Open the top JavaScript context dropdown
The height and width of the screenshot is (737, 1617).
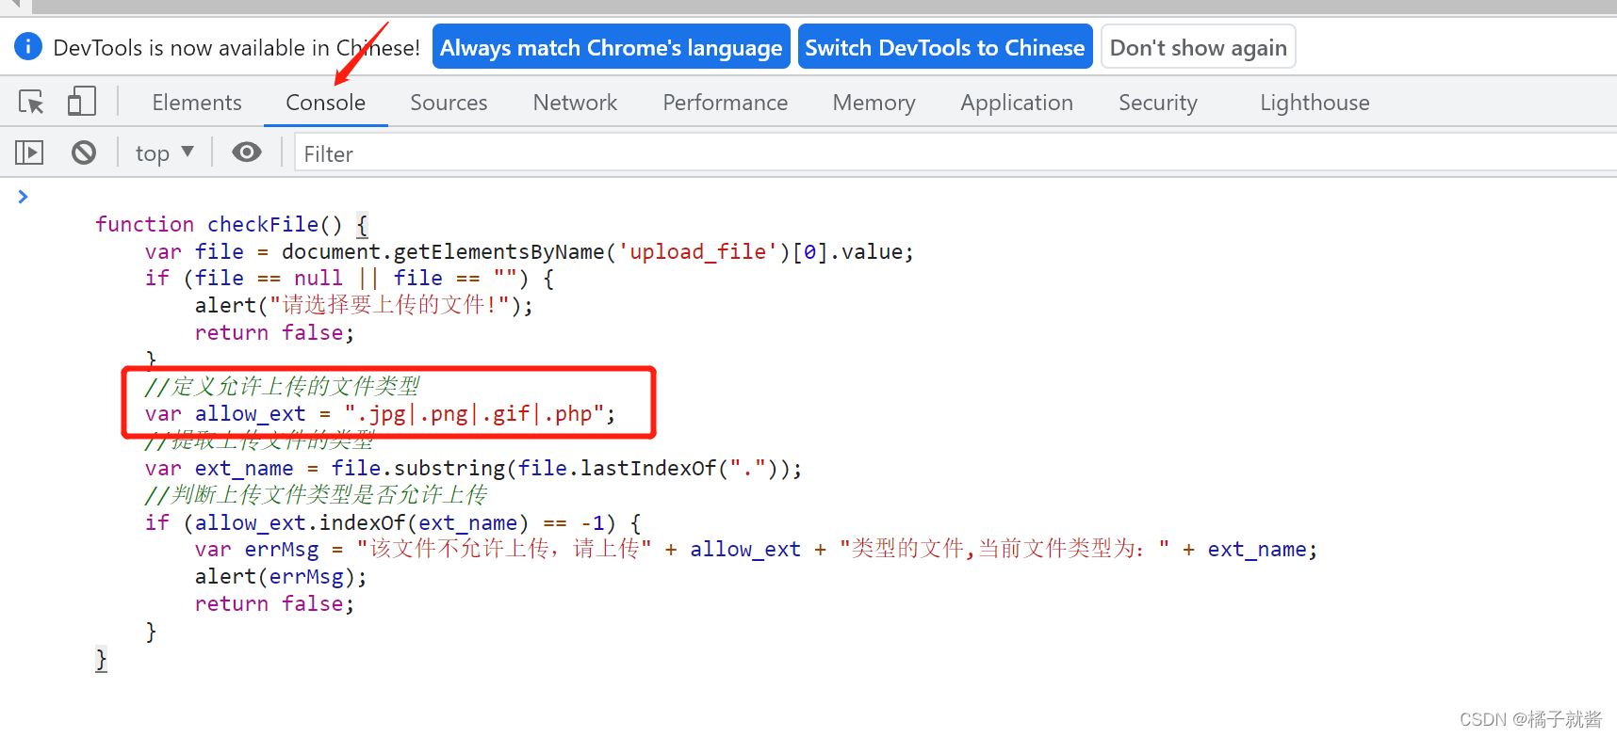164,152
